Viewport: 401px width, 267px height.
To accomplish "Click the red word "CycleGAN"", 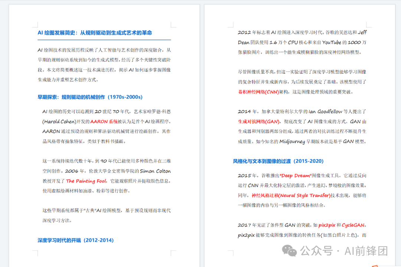I will [x=353, y=225].
